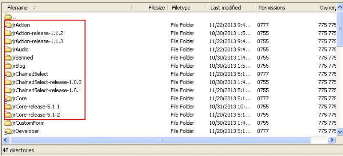Screen dimensions: 343x156
Task: Select jrChainedSelect-release-1.0.1 in the file list
Action: [x=47, y=90]
